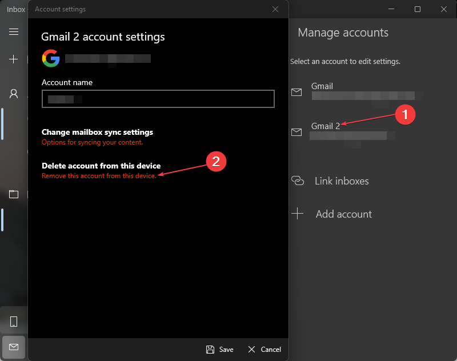Click the Google logo icon
457x361 pixels.
(51, 58)
